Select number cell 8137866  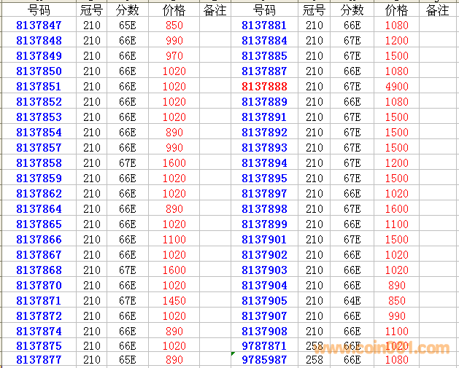pos(39,239)
